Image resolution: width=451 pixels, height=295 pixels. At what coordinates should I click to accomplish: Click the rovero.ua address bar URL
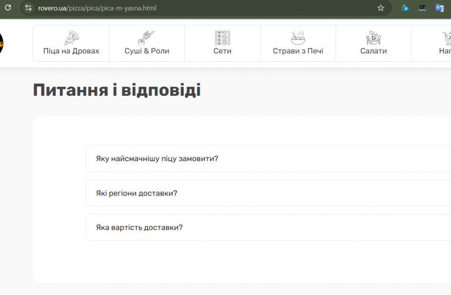[97, 8]
